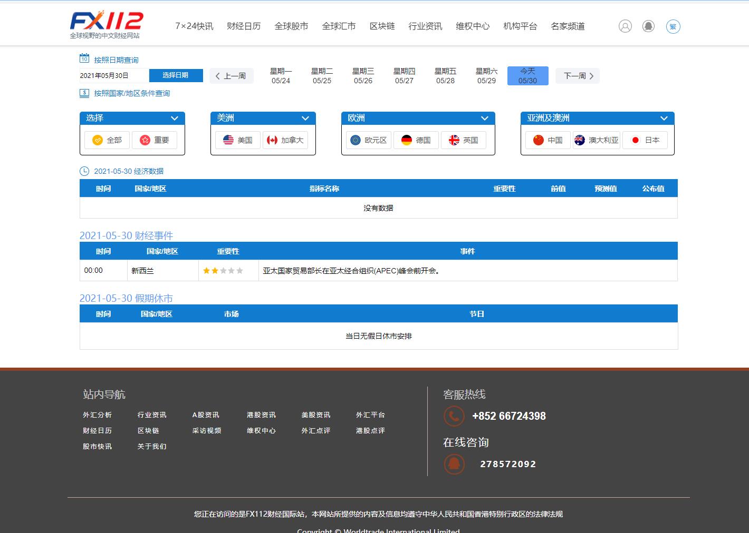The image size is (749, 533).
Task: Click the 选择日期 button
Action: pyautogui.click(x=176, y=75)
